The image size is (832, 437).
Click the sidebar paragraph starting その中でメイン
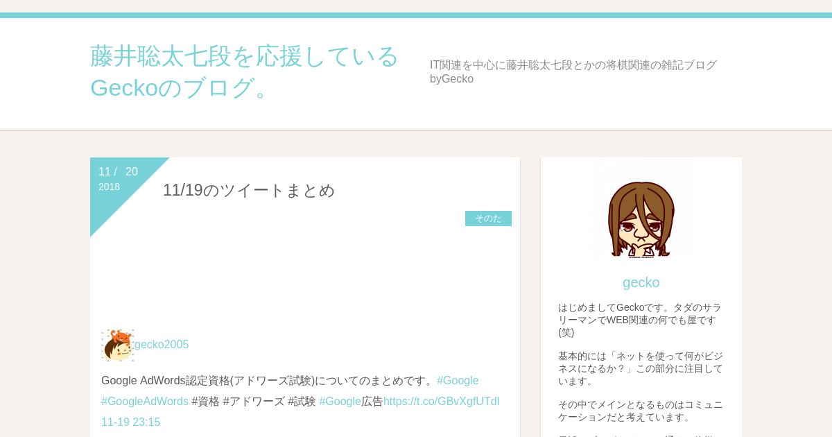[641, 411]
